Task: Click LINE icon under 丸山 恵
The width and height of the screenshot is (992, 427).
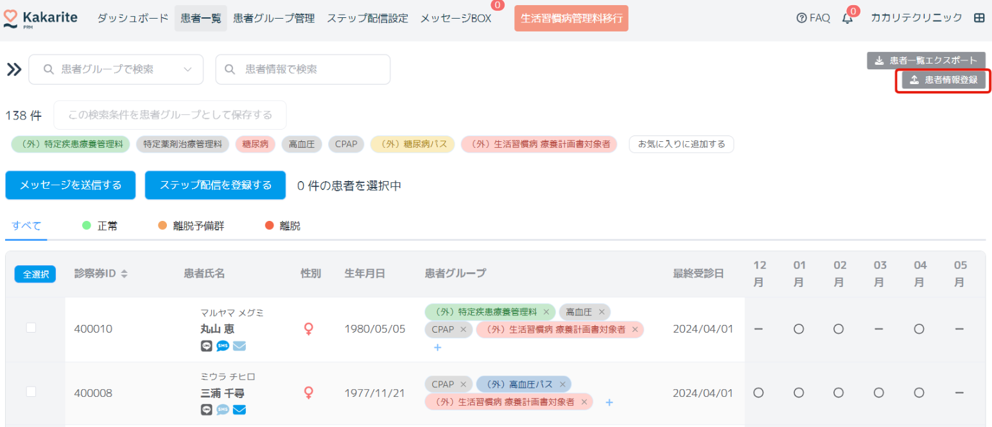Action: 206,346
